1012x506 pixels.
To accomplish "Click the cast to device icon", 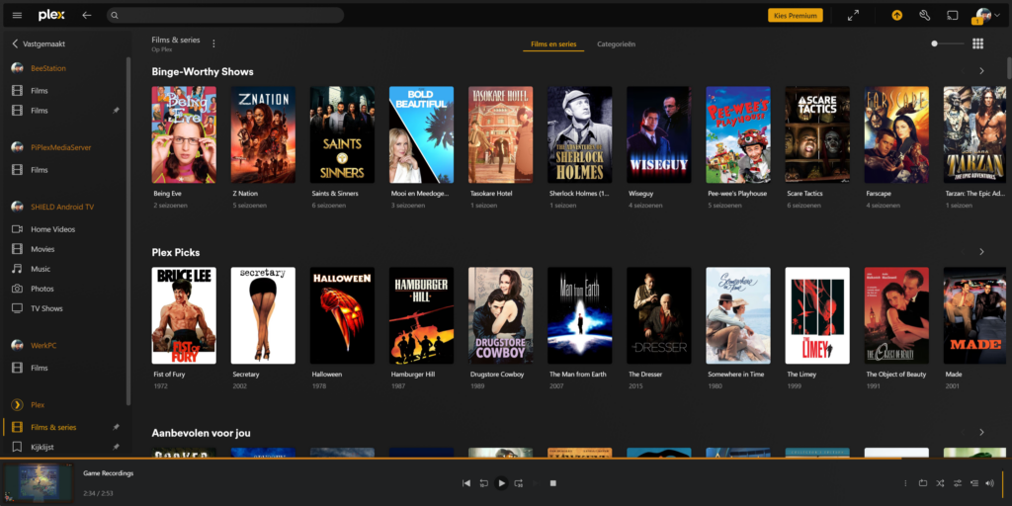I will pyautogui.click(x=953, y=16).
